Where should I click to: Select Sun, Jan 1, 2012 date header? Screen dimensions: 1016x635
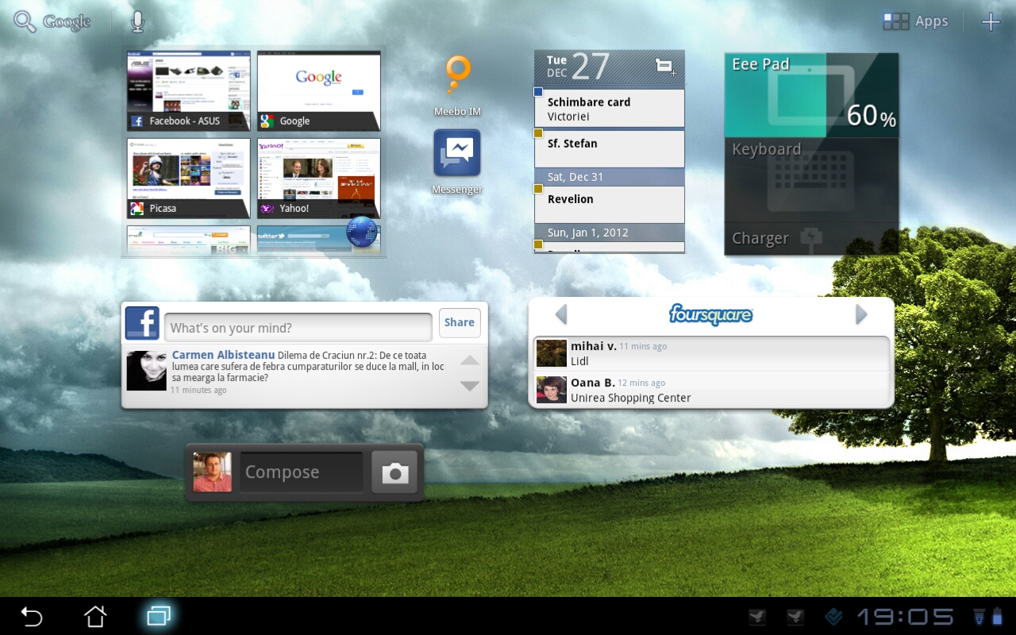click(610, 233)
